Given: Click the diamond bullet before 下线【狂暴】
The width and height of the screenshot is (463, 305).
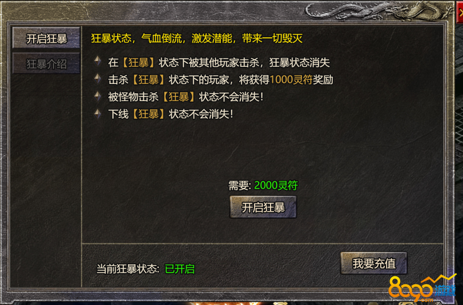Looking at the screenshot, I should 98,113.
